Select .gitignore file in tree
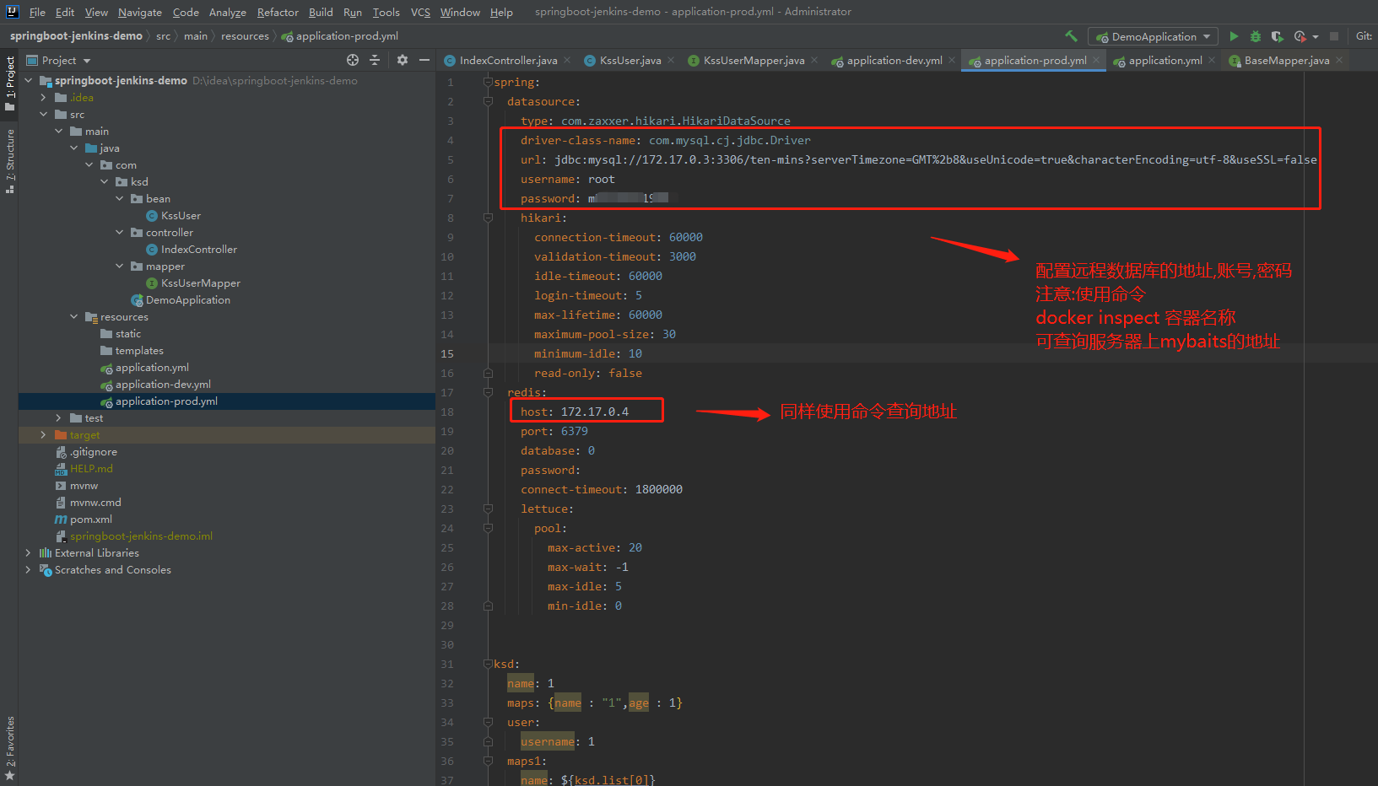Screen dimensions: 1378x786 (x=94, y=451)
